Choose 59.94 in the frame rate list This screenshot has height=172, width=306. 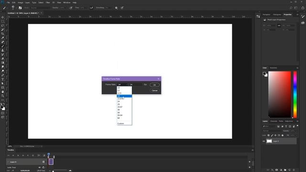[124, 115]
